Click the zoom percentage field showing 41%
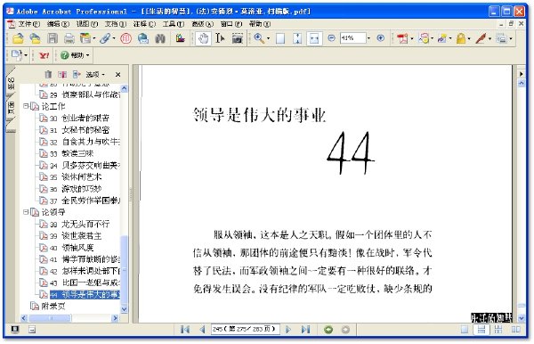Image resolution: width=534 pixels, height=344 pixels. click(352, 38)
